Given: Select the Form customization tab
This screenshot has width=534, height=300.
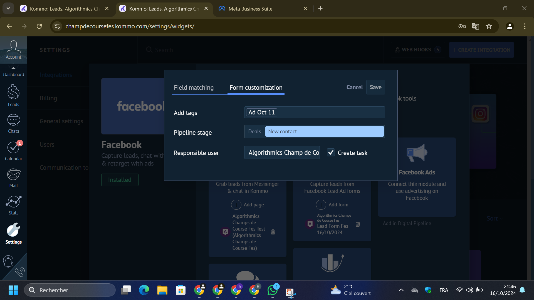Looking at the screenshot, I should 256,87.
